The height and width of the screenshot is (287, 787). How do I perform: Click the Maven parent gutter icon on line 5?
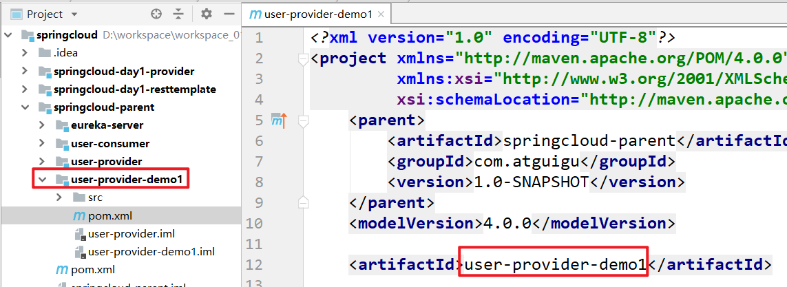pos(278,121)
